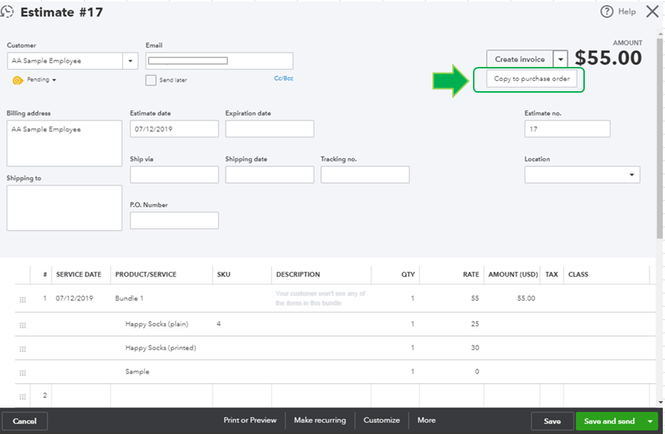665x434 pixels.
Task: Click drag handle for Happy Socks (plain)
Action: pyautogui.click(x=23, y=325)
